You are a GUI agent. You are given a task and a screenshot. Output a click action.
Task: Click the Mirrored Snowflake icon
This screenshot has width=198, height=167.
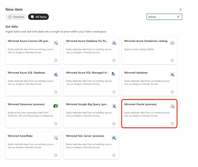click(x=56, y=137)
